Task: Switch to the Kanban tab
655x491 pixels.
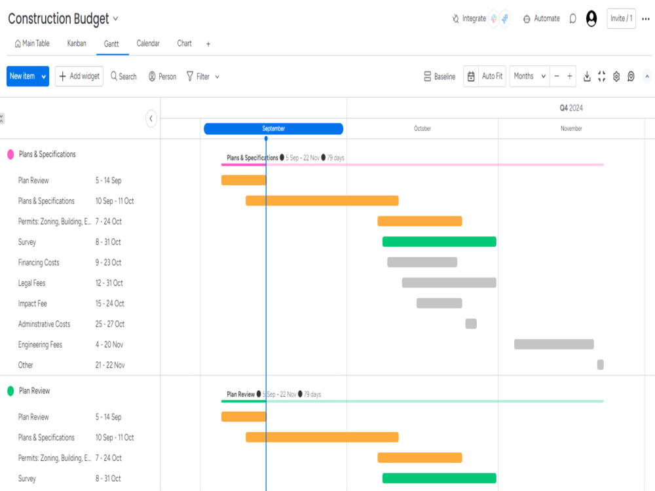Action: pyautogui.click(x=77, y=43)
